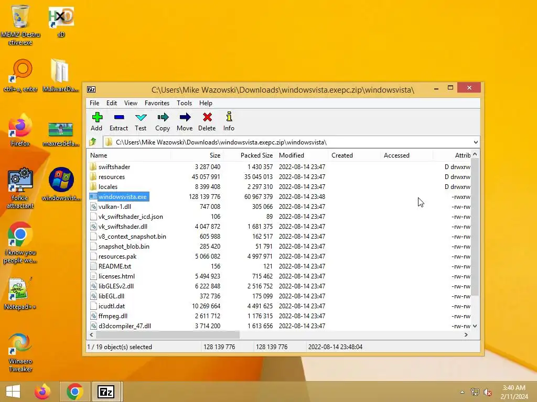
Task: Click the 7-Zip taskbar button
Action: (x=105, y=392)
